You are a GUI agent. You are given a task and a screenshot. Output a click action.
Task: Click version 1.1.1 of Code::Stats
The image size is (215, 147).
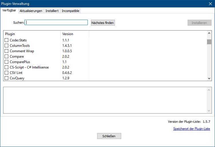66,40
